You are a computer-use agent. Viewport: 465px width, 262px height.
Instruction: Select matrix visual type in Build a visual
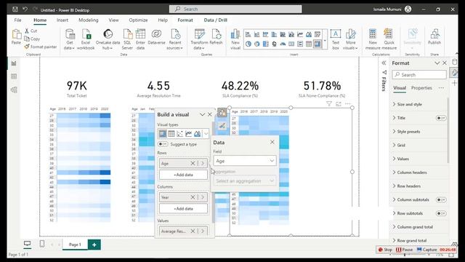point(163,134)
